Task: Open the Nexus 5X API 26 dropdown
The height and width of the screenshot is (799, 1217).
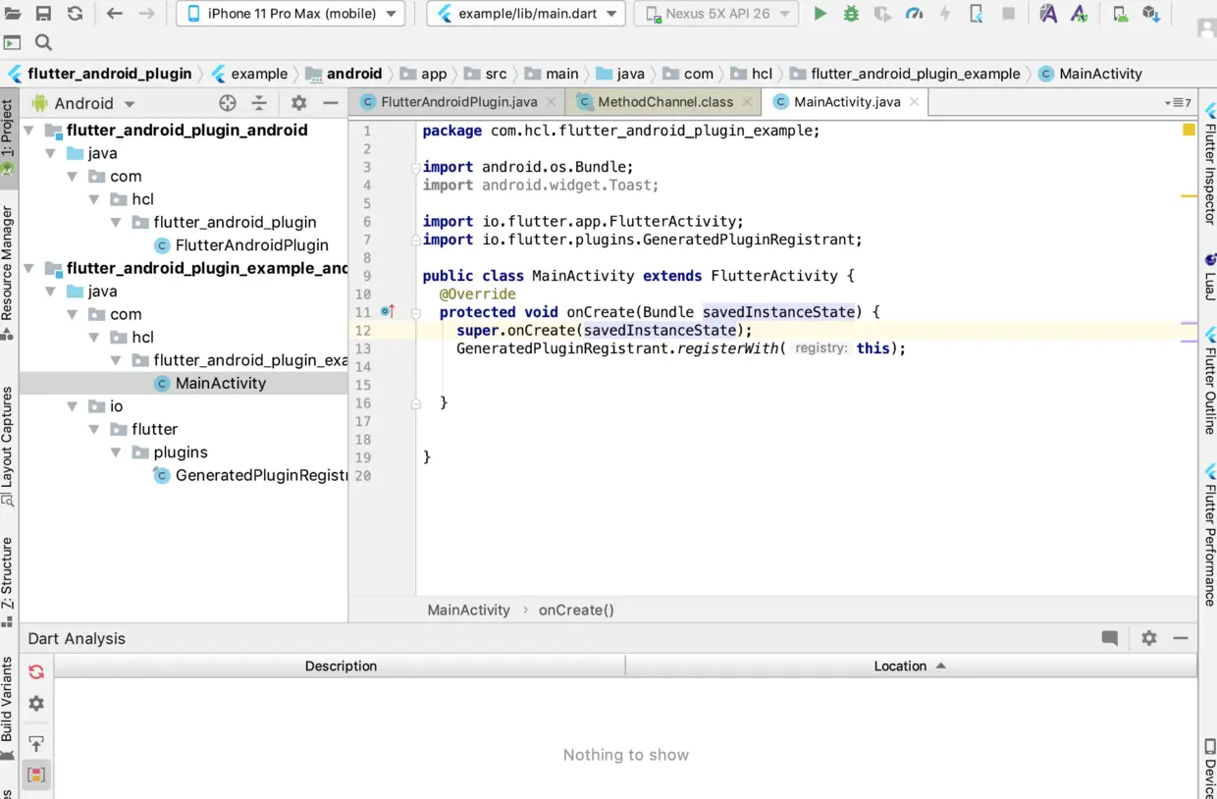Action: coord(715,14)
